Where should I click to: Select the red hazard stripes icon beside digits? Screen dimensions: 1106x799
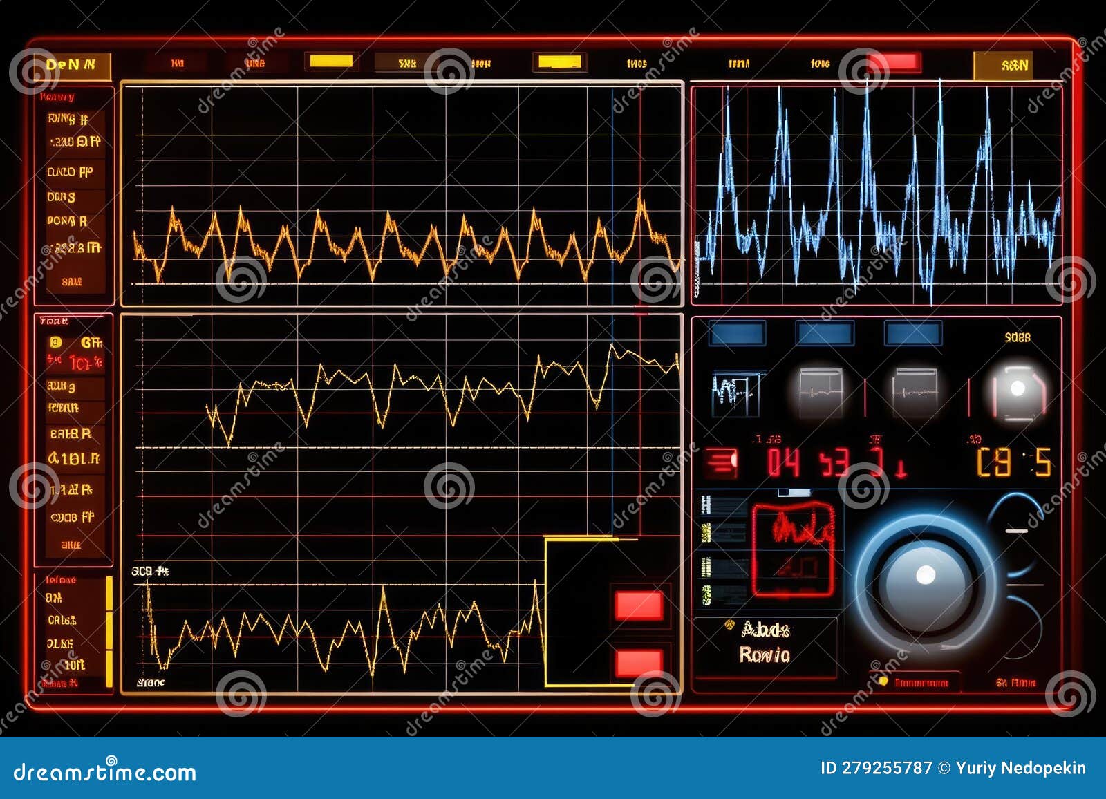point(720,462)
